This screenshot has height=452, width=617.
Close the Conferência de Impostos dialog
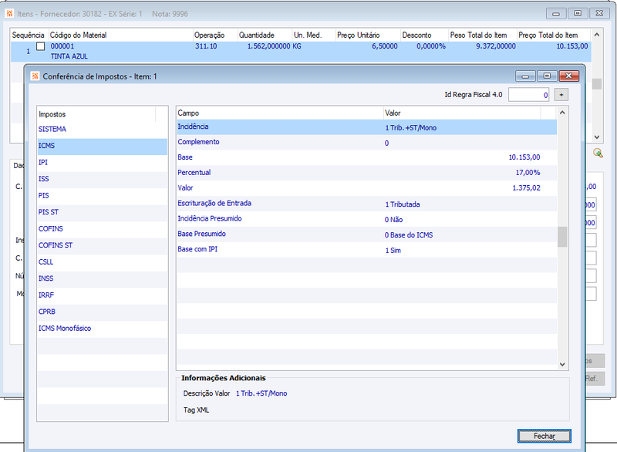click(x=568, y=76)
